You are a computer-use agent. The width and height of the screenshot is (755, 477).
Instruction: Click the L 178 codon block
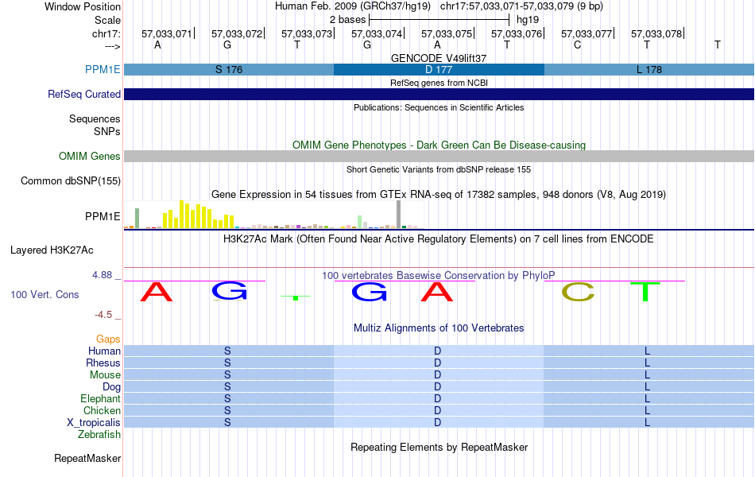[649, 69]
